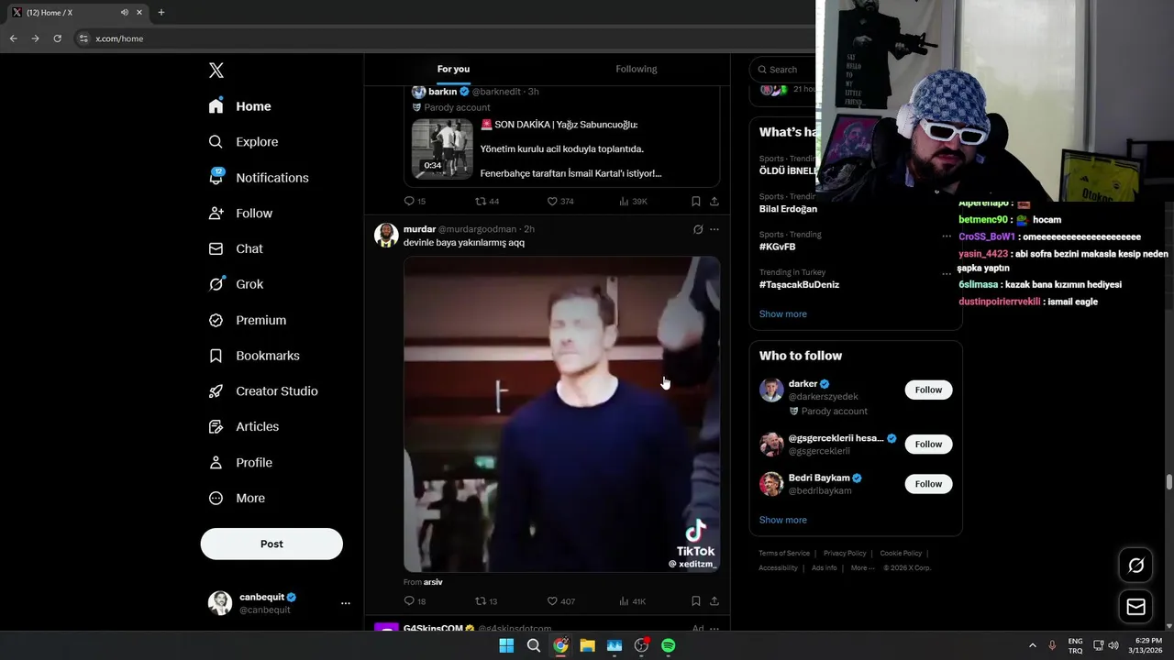
Task: Click the X logo in sidebar
Action: click(216, 71)
